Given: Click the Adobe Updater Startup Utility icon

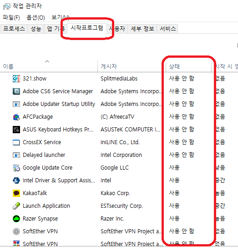Looking at the screenshot, I should coord(16,104).
